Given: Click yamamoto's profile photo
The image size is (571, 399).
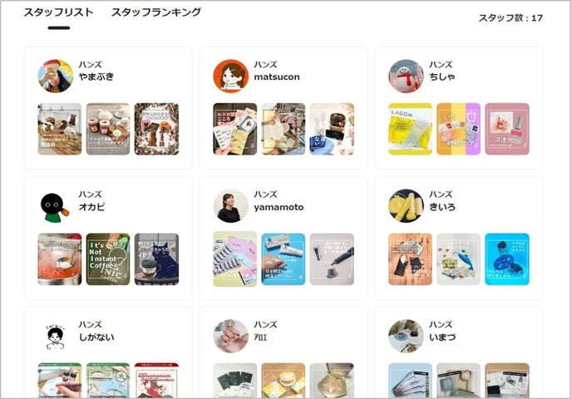Looking at the screenshot, I should pyautogui.click(x=231, y=206).
